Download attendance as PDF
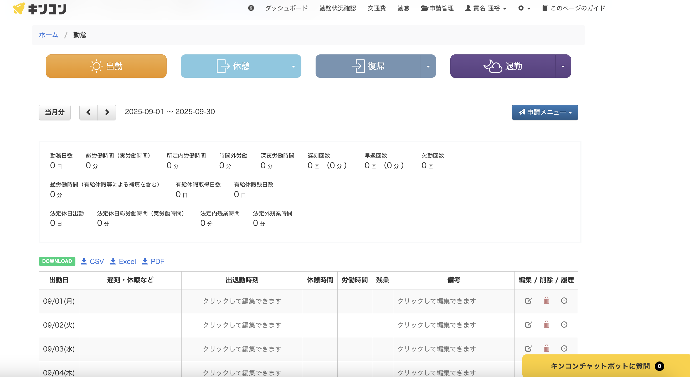Viewport: 690px width, 377px height. pos(153,261)
